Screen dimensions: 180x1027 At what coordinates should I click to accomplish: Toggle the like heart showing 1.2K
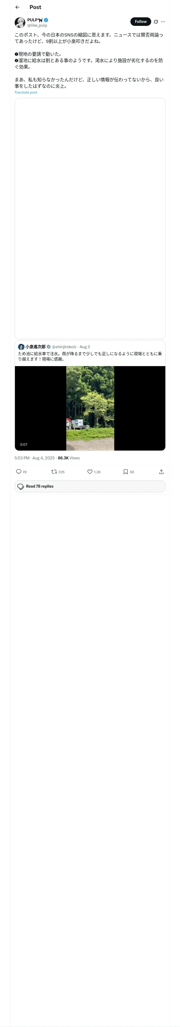pos(90,472)
